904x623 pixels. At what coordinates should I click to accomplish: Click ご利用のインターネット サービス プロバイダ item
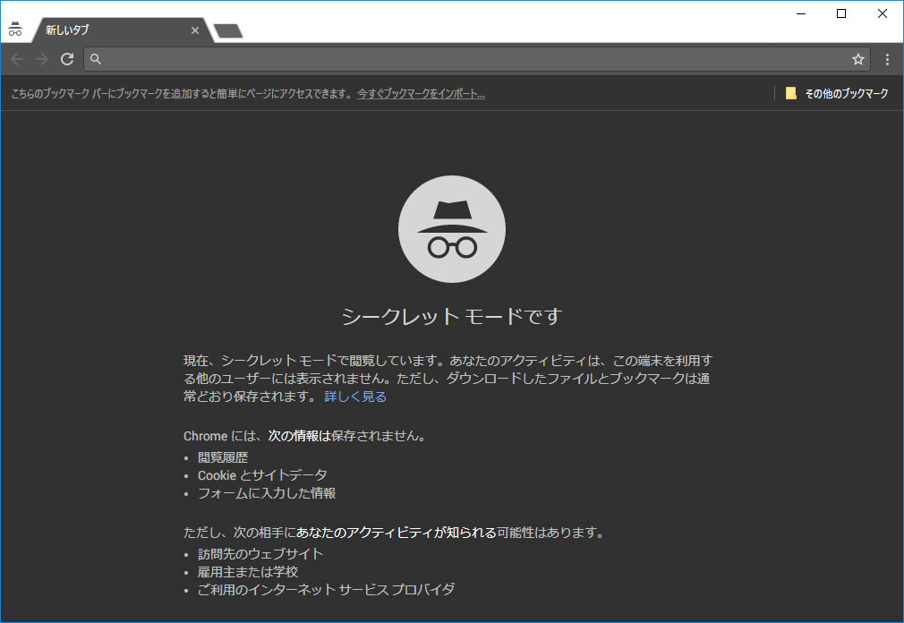(x=327, y=590)
